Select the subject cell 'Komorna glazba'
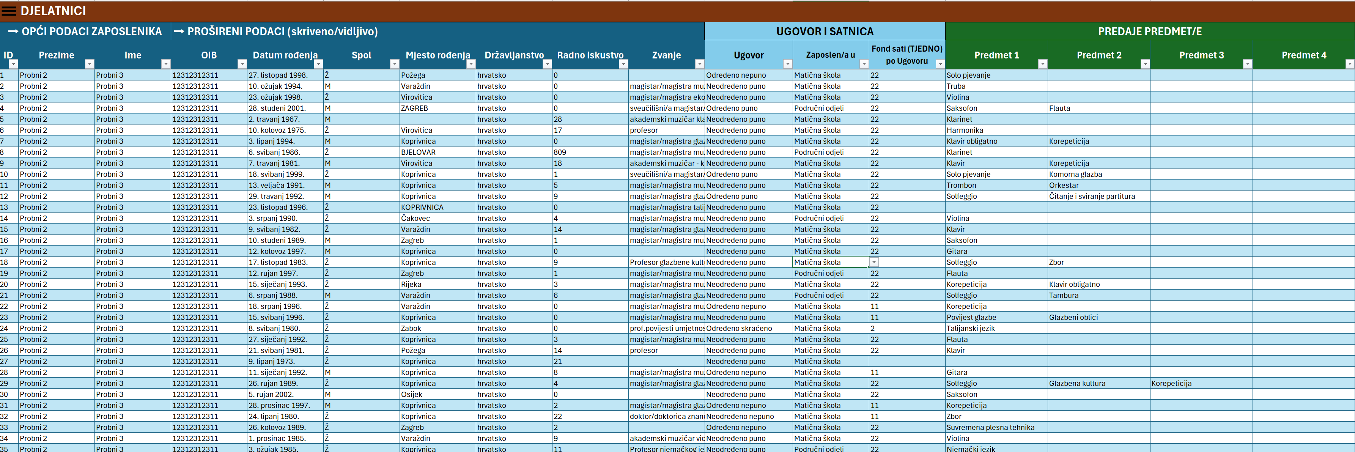 tap(1099, 174)
